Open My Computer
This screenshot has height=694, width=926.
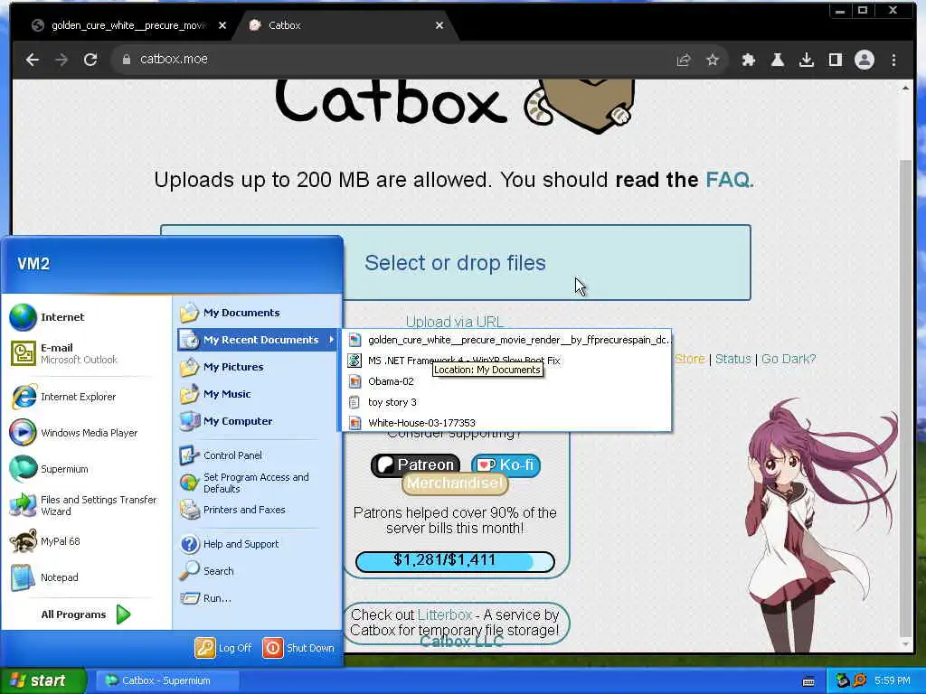(258, 421)
